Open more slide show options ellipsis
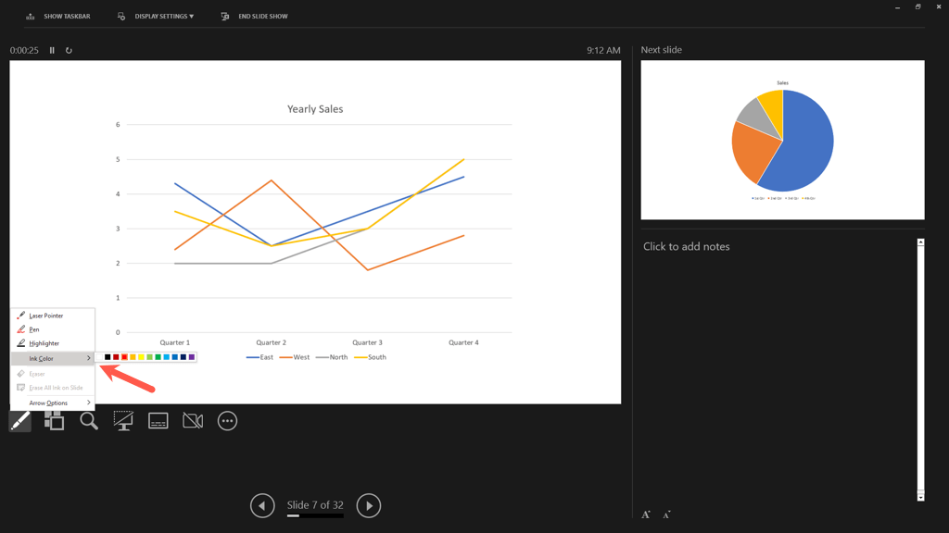949x533 pixels. click(x=228, y=421)
